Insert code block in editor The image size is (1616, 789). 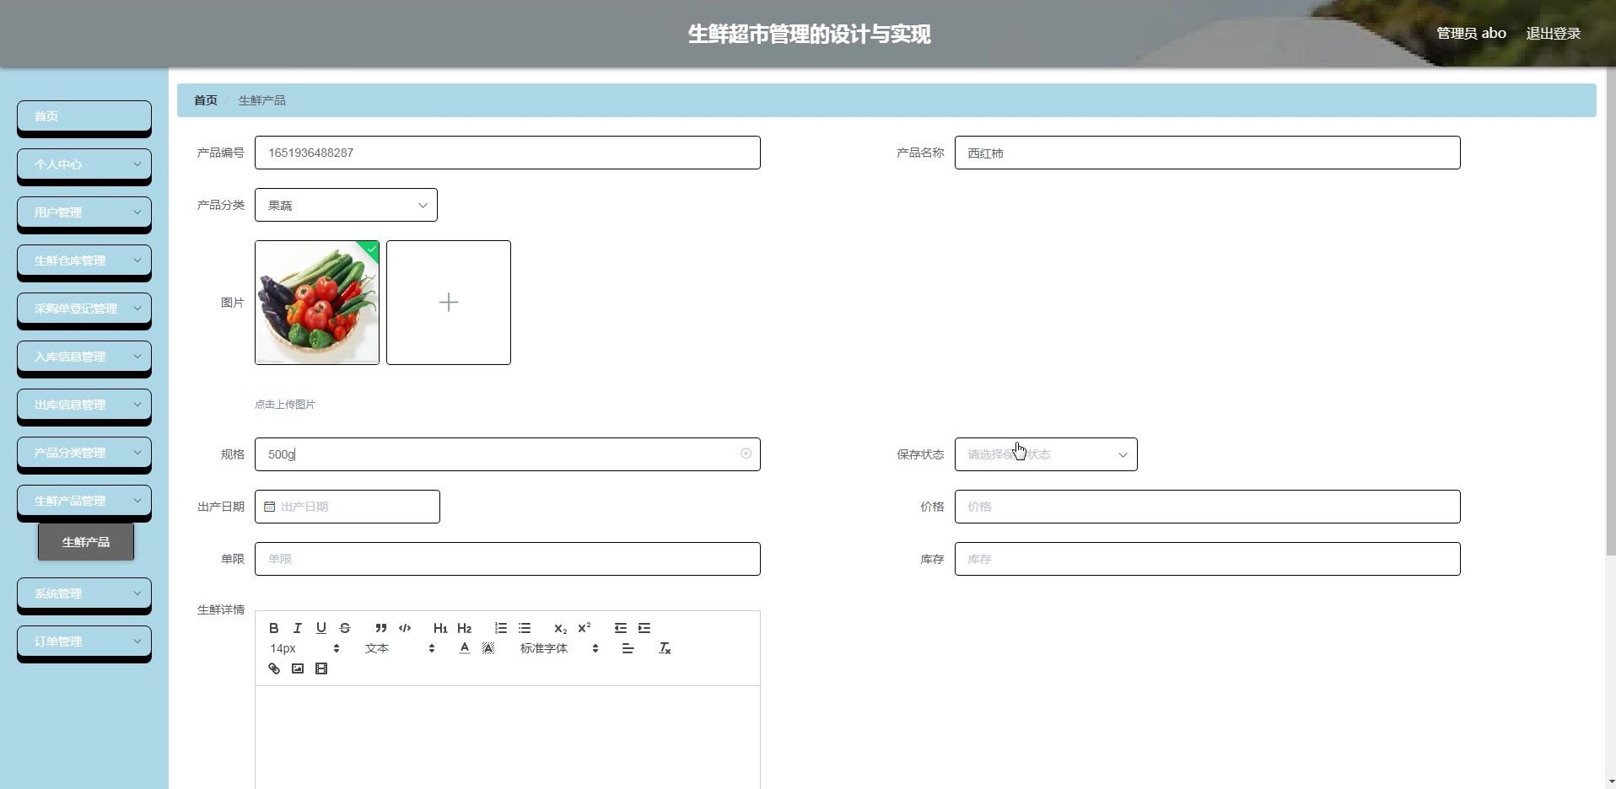click(405, 628)
